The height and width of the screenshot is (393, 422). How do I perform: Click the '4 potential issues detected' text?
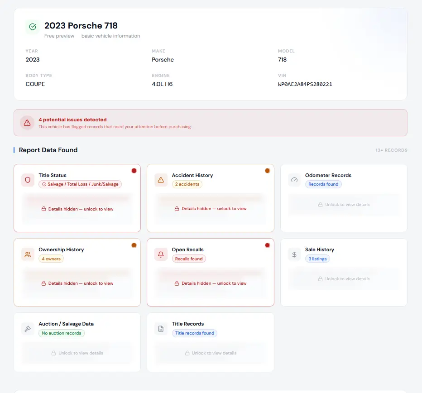click(x=72, y=120)
